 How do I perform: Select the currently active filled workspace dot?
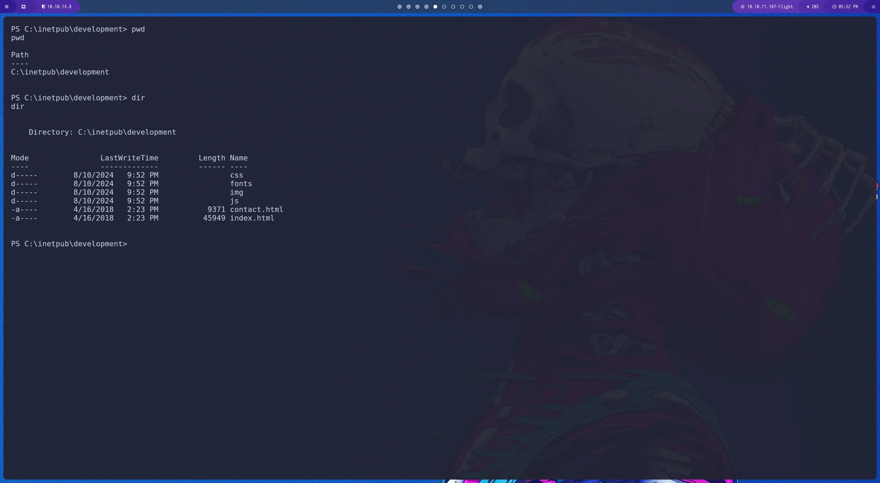[x=436, y=7]
